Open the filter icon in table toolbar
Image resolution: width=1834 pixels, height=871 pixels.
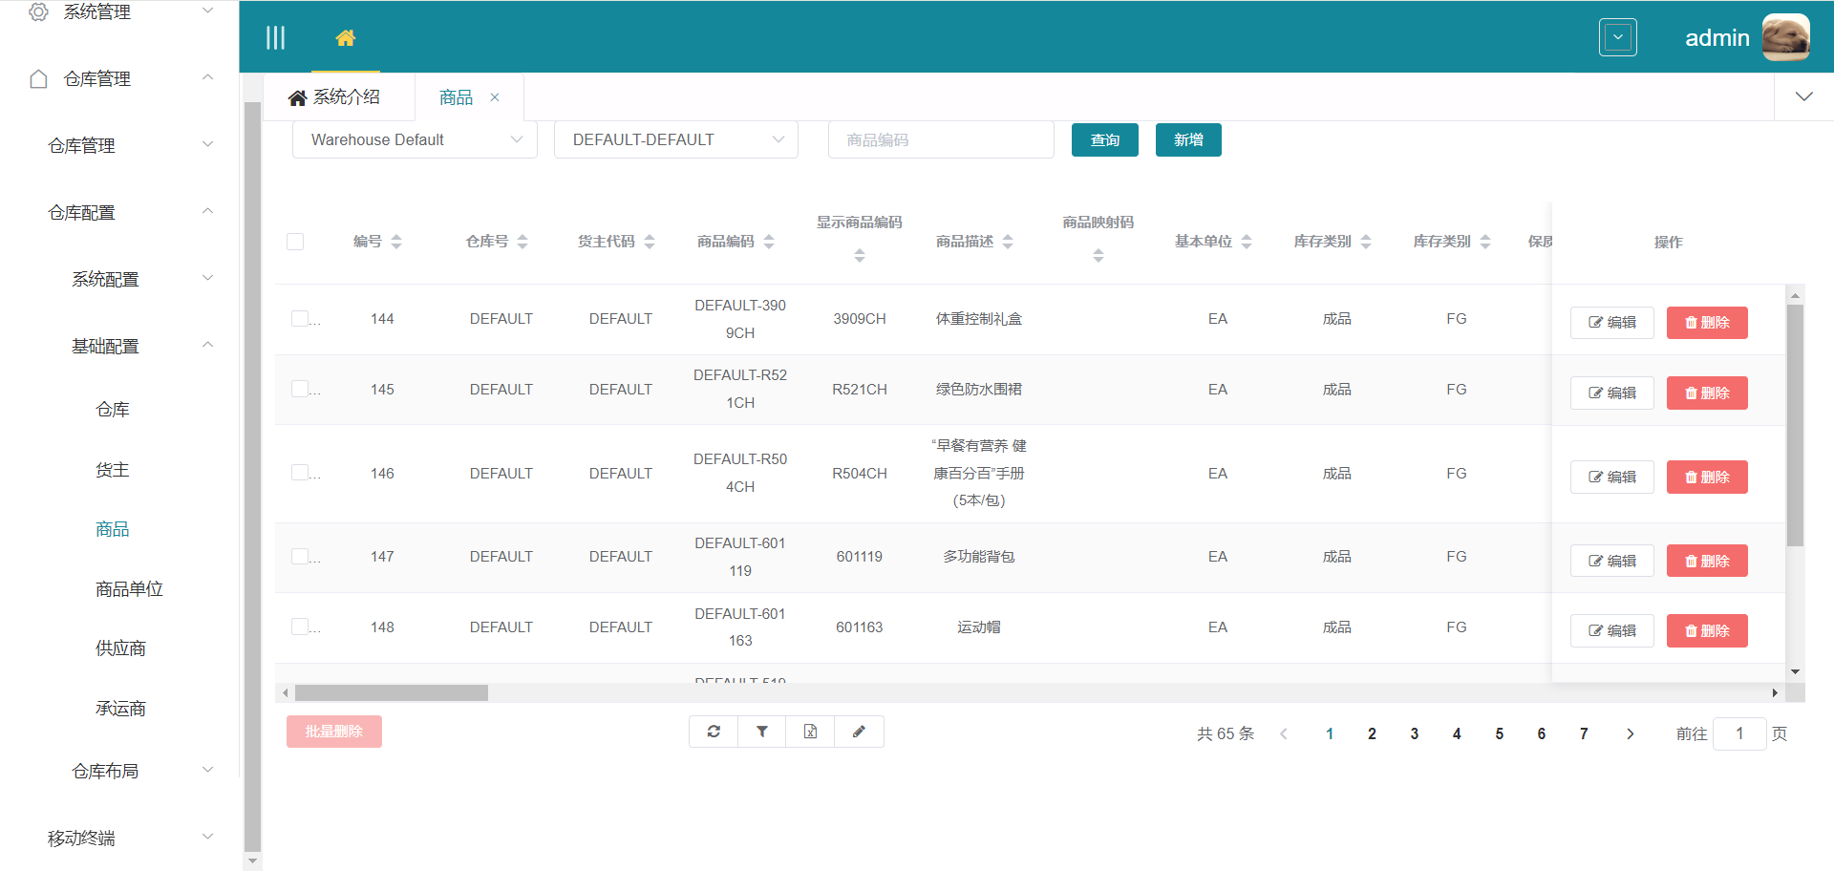coord(762,732)
